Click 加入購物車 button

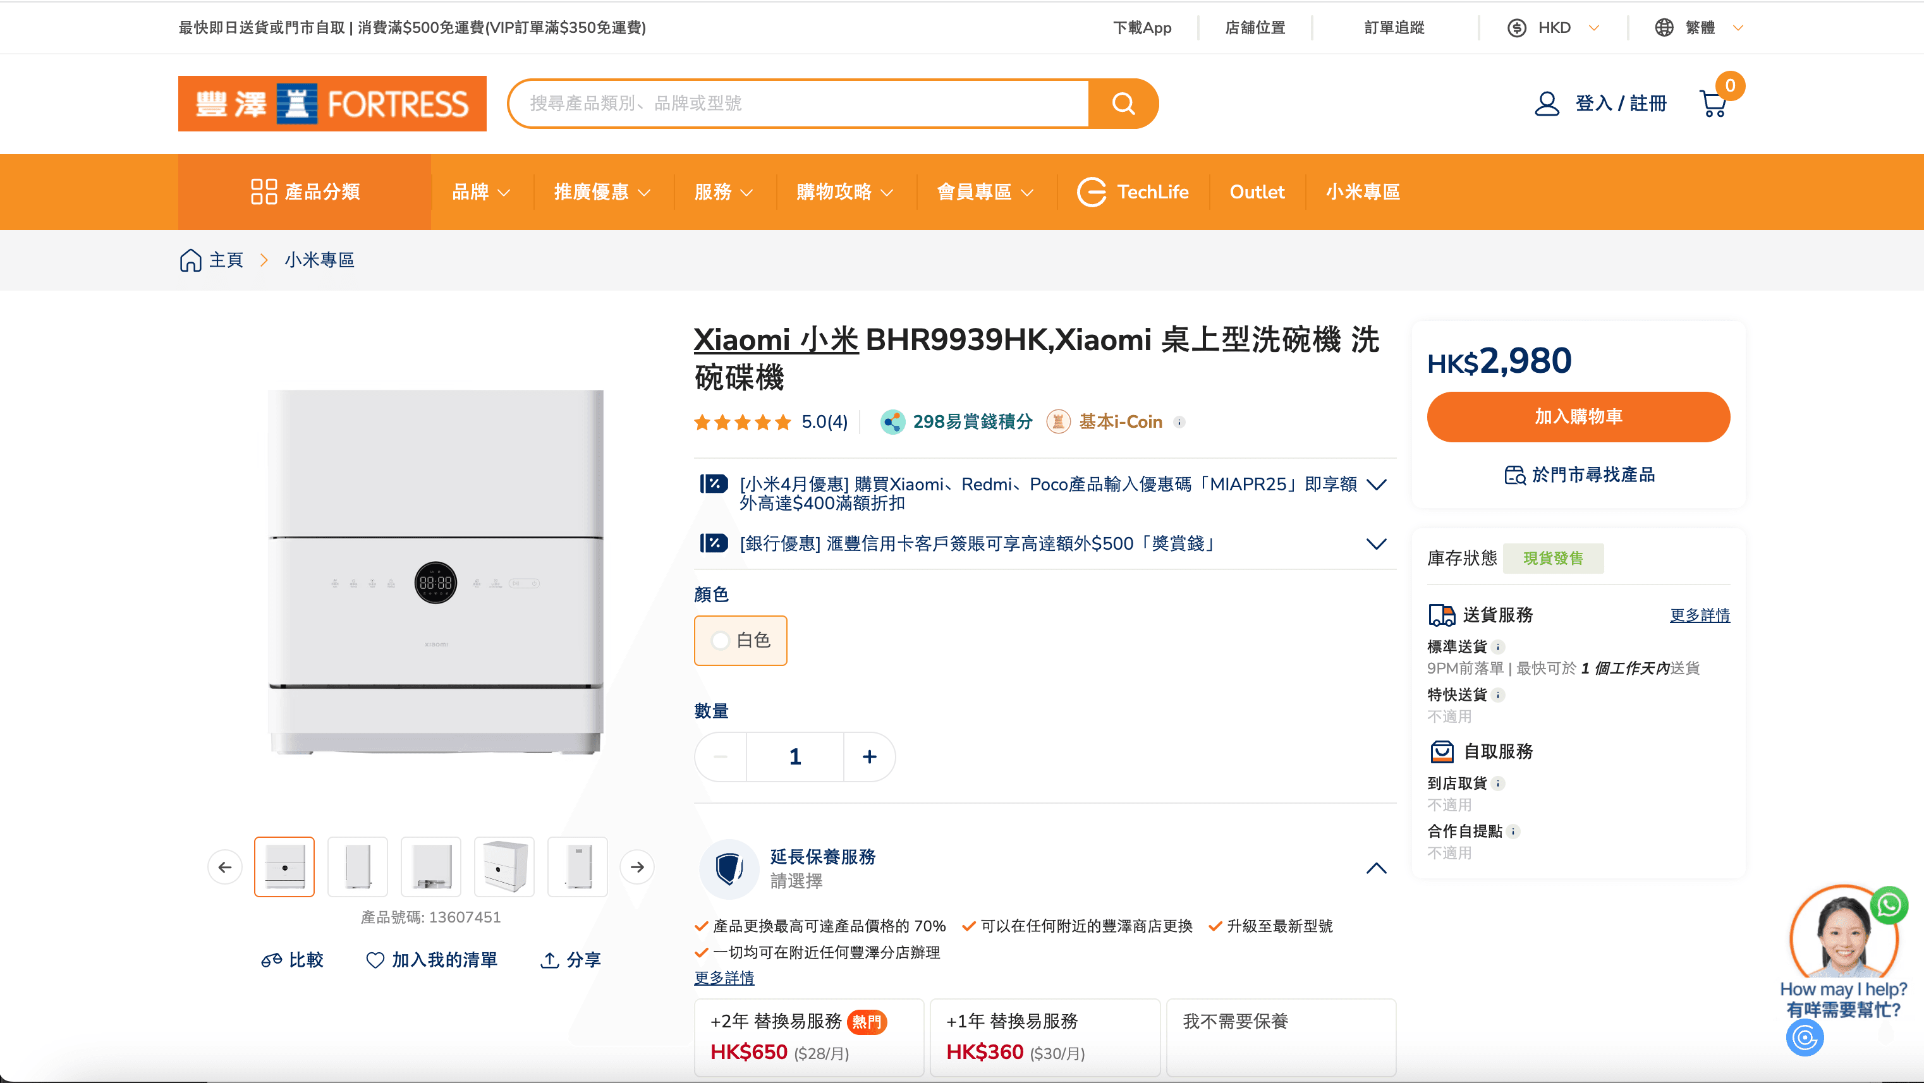pyautogui.click(x=1578, y=417)
